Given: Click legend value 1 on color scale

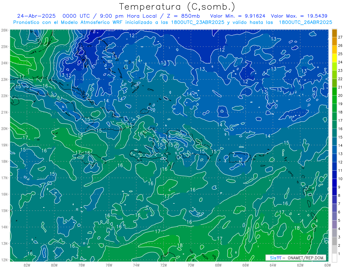Looking at the screenshot, I should [x=339, y=254].
